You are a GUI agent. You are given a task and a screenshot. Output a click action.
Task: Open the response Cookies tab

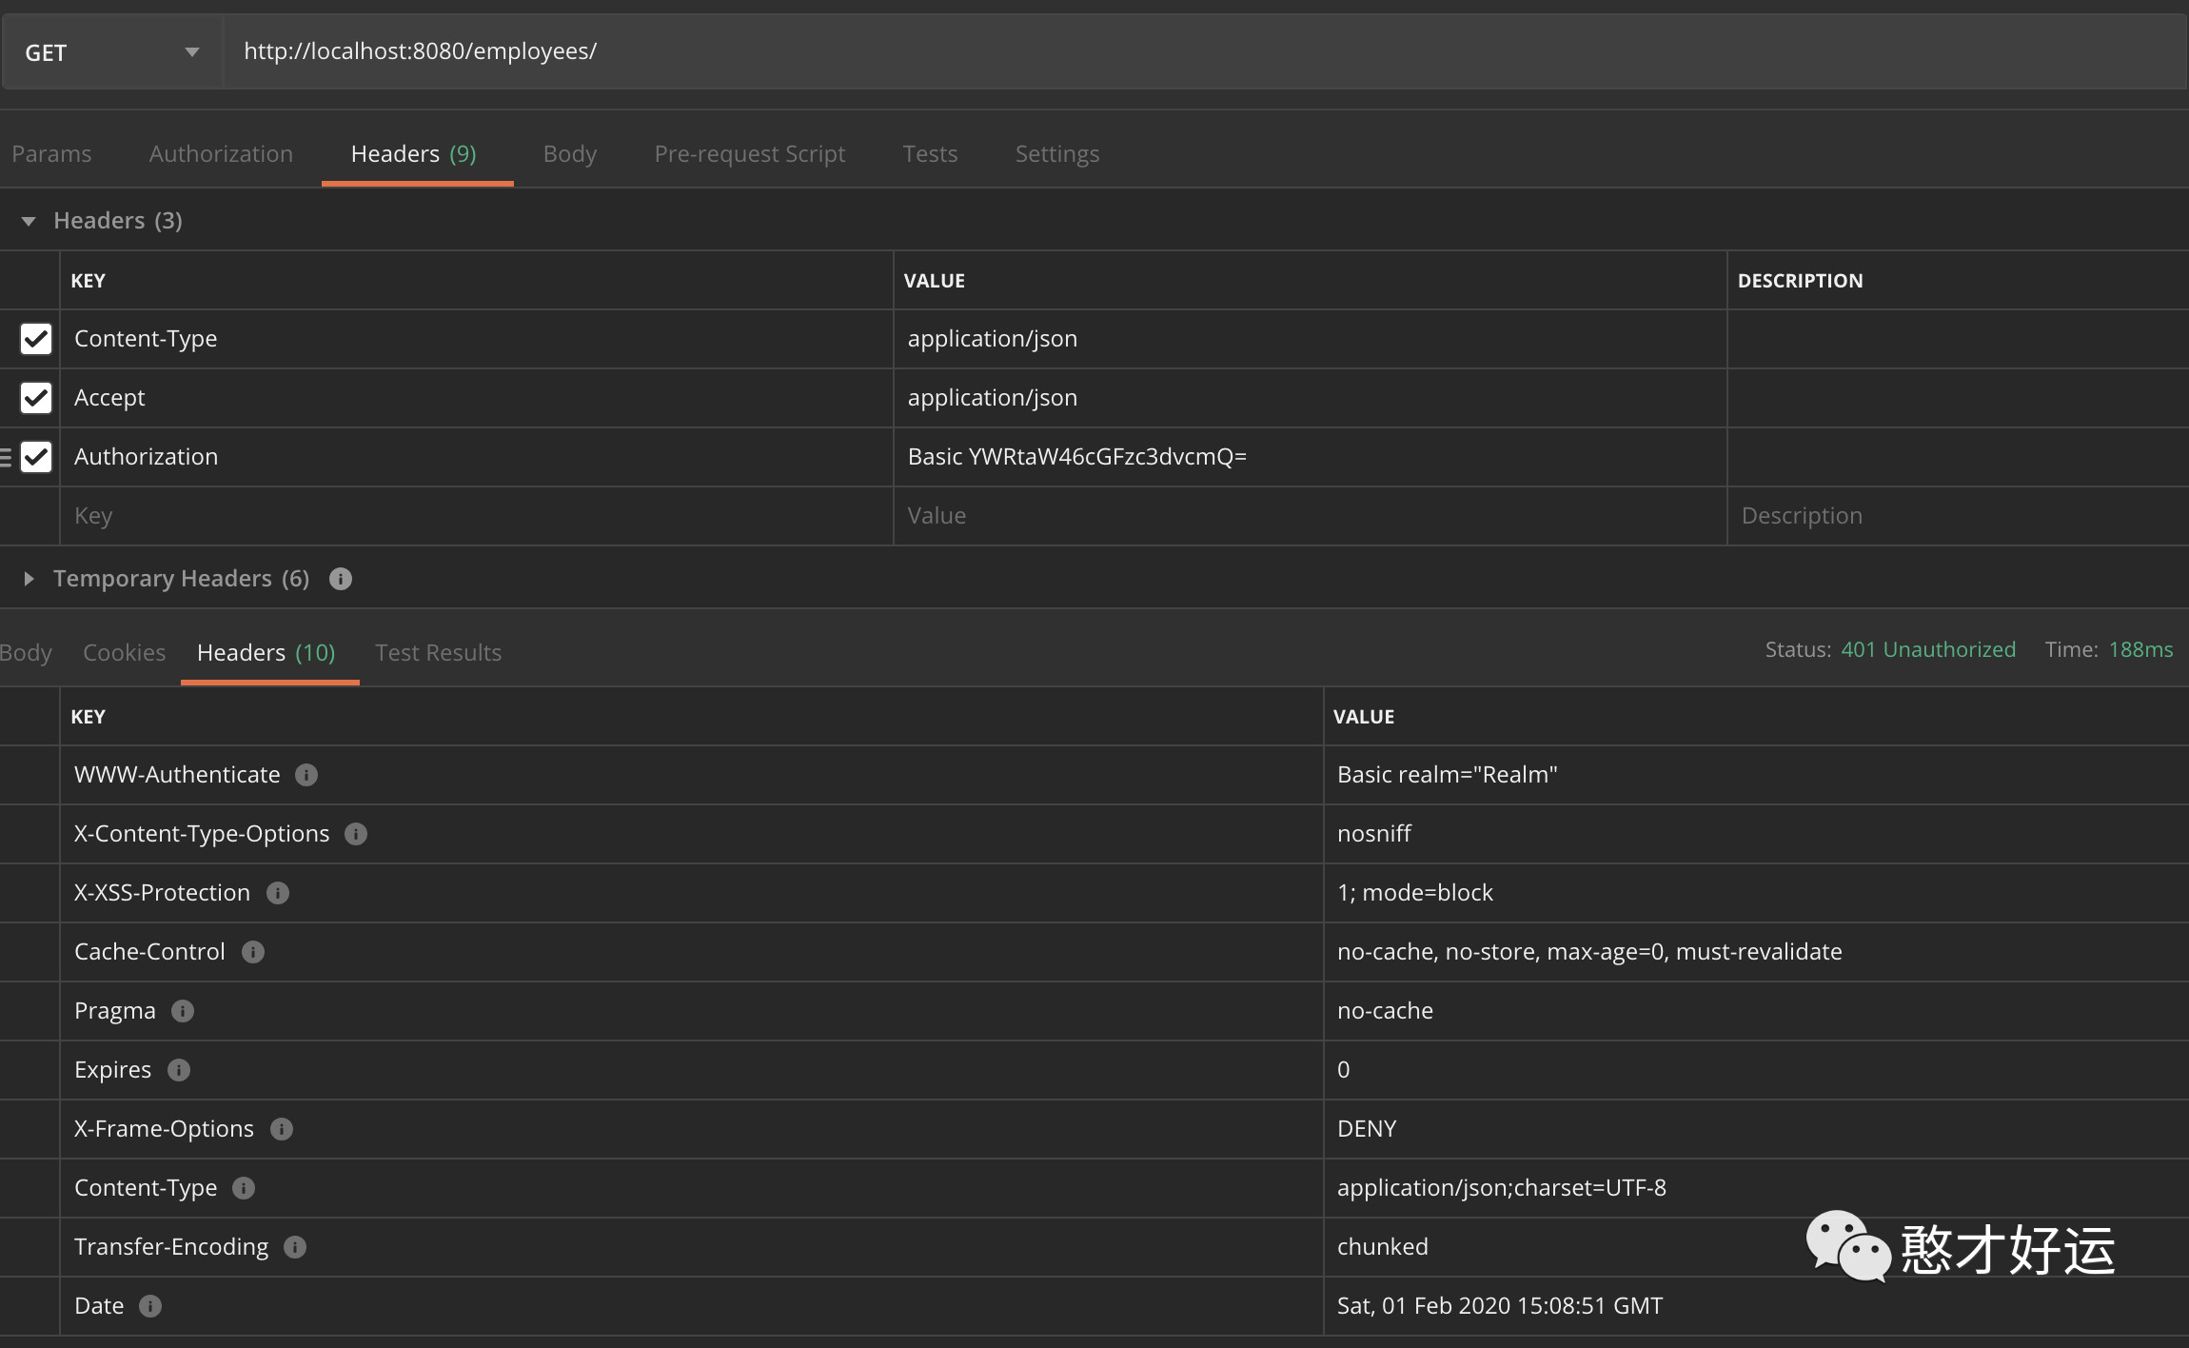pyautogui.click(x=124, y=652)
